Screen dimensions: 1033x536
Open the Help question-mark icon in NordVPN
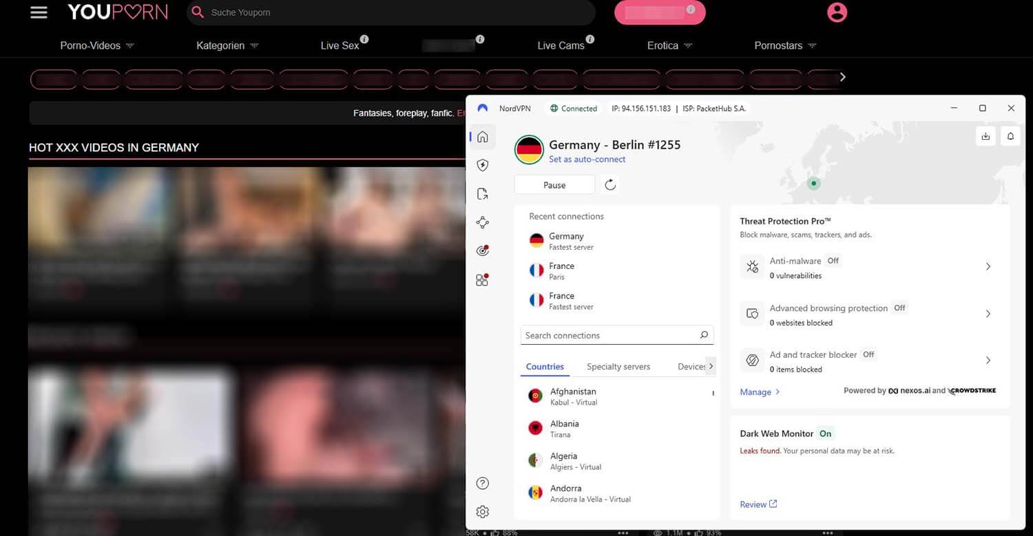[483, 483]
